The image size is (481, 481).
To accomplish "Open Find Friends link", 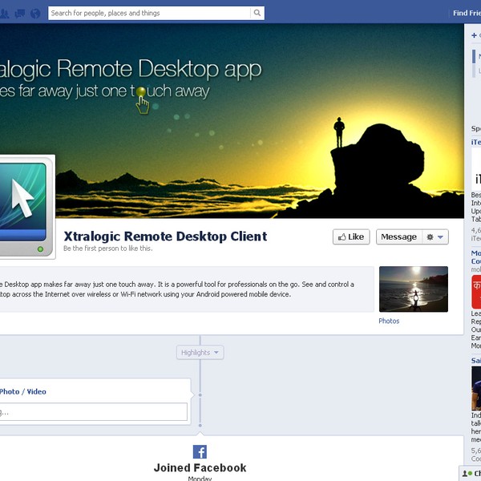I will [x=467, y=13].
